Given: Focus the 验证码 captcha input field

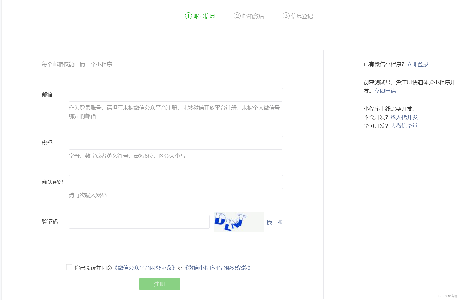Looking at the screenshot, I should (x=139, y=222).
